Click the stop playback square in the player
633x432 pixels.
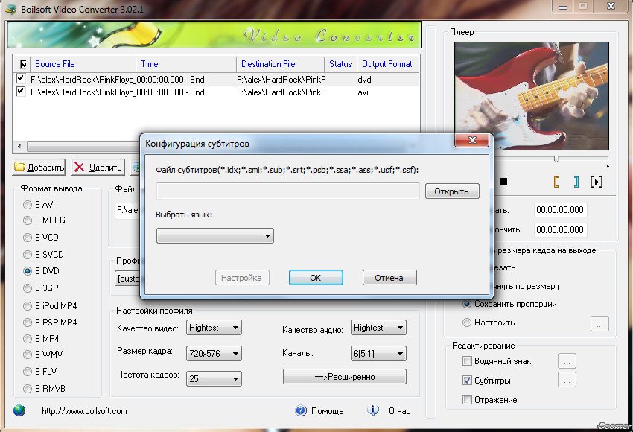[503, 182]
